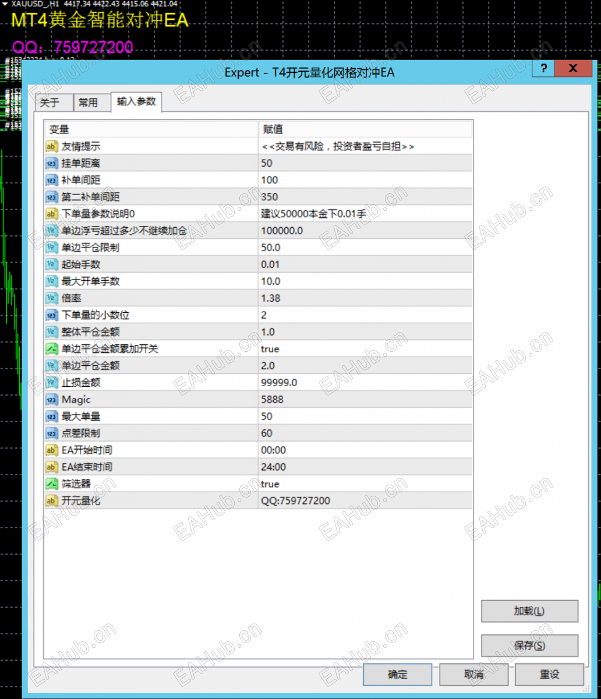601x699 pixels.
Task: Edit the EA结束时间 value 24:00
Action: (x=365, y=467)
